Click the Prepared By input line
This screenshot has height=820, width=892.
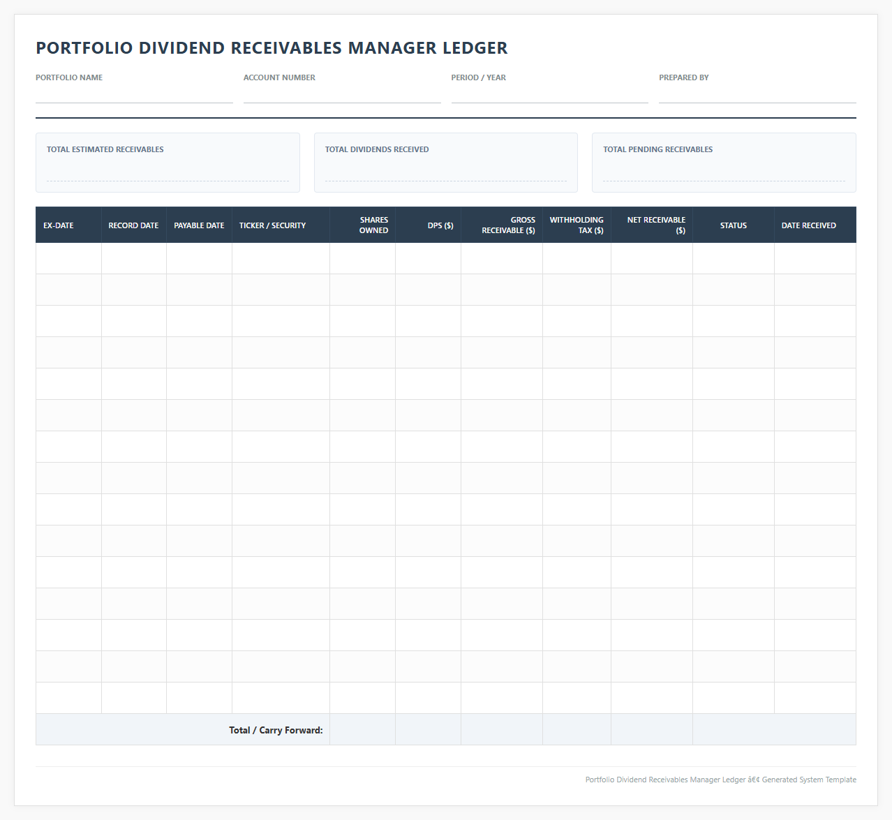tap(757, 95)
